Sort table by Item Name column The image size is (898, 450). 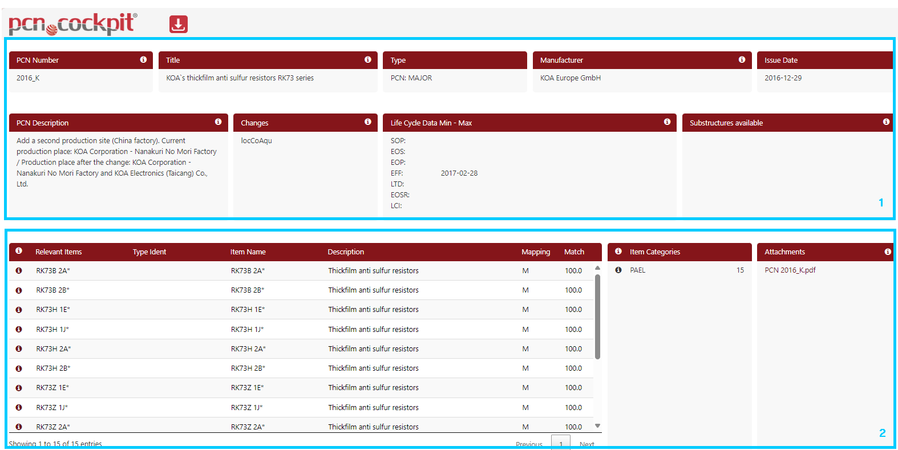248,252
